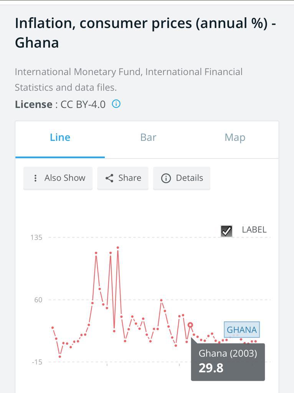The image size is (294, 393).
Task: Click the highlighted 2003 data point
Action: (190, 325)
